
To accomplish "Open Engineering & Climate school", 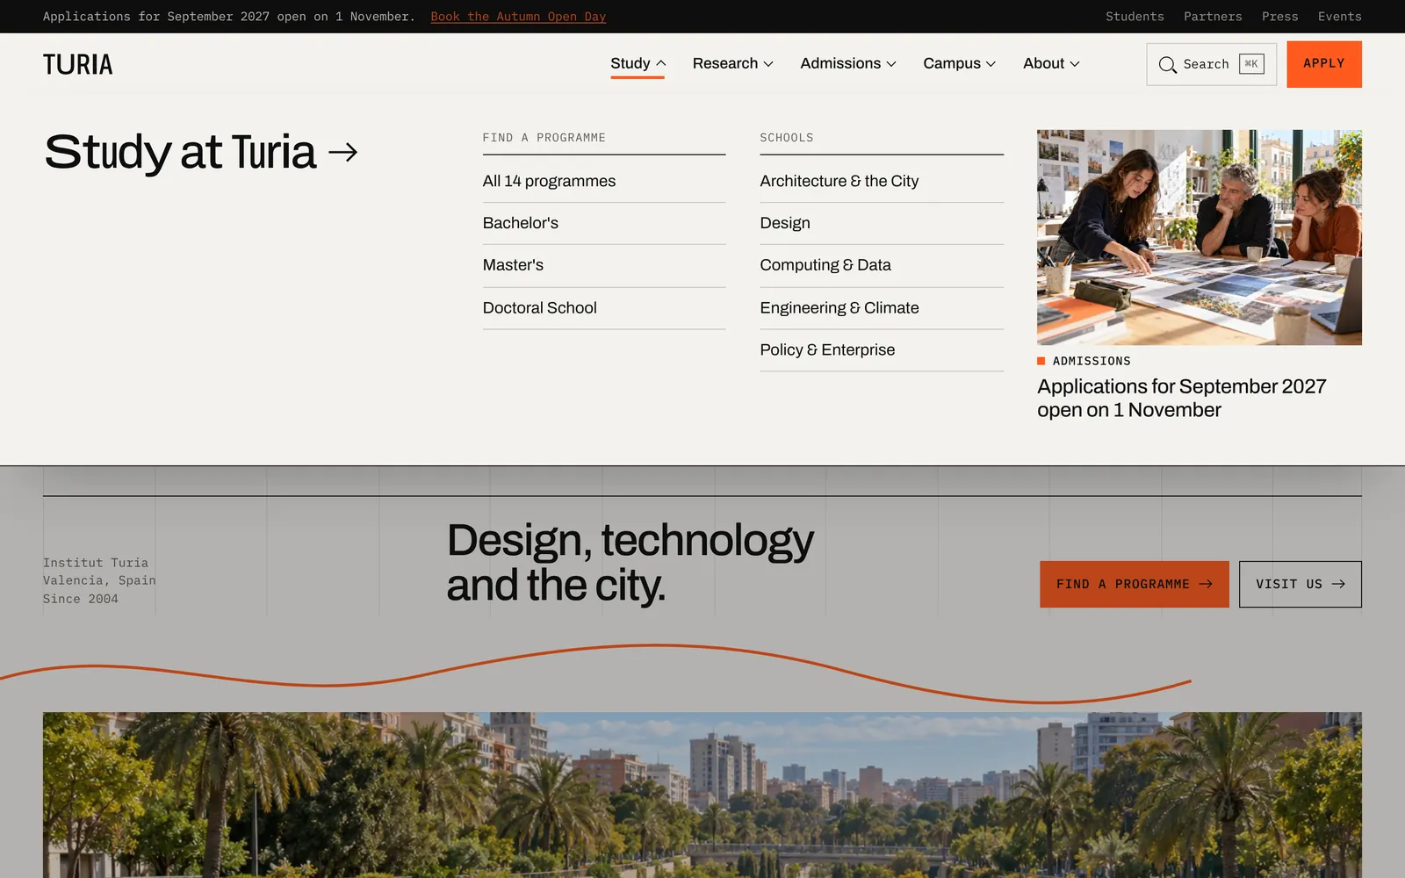I will pyautogui.click(x=882, y=308).
